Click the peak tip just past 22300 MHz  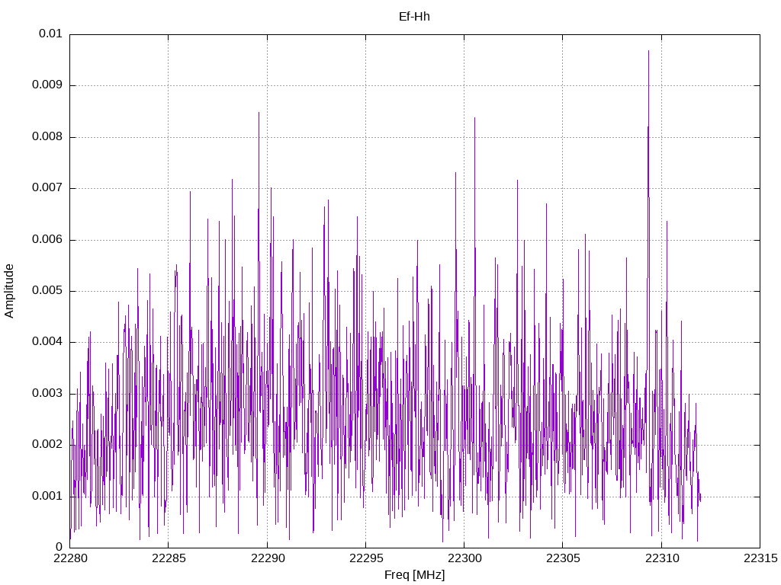(474, 118)
